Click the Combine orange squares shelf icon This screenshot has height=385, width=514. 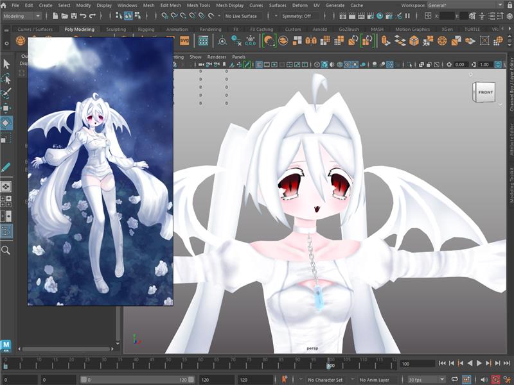tap(297, 41)
